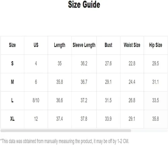Click the Waist Size column header
Viewport: 168px width, 145px height.
[x=132, y=45]
